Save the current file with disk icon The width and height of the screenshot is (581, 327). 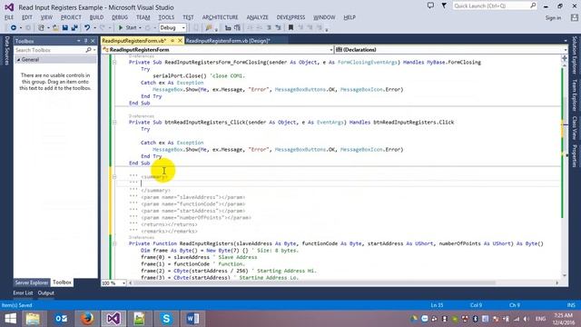pyautogui.click(x=64, y=28)
